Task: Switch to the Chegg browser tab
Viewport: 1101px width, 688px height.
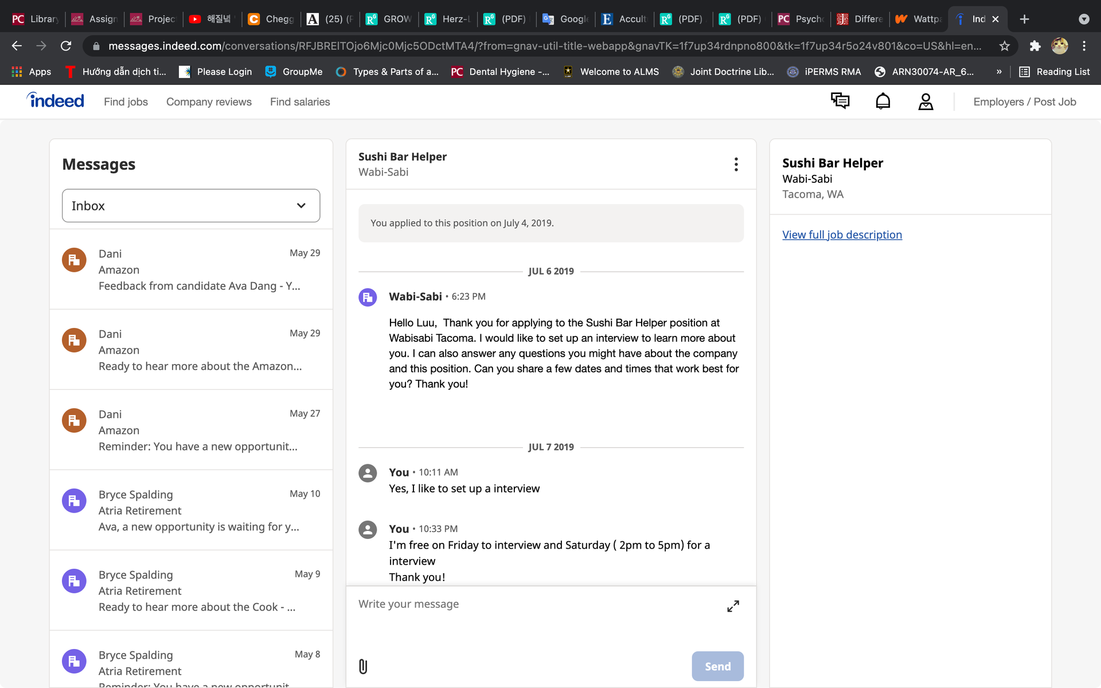Action: pos(271,19)
